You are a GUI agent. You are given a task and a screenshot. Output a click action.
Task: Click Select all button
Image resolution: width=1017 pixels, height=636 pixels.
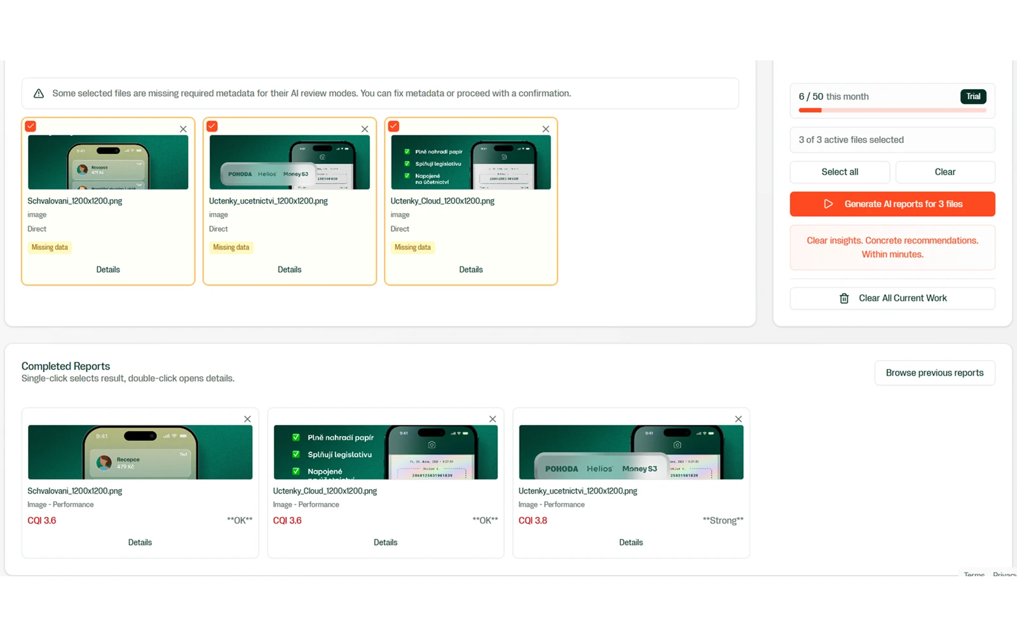840,172
